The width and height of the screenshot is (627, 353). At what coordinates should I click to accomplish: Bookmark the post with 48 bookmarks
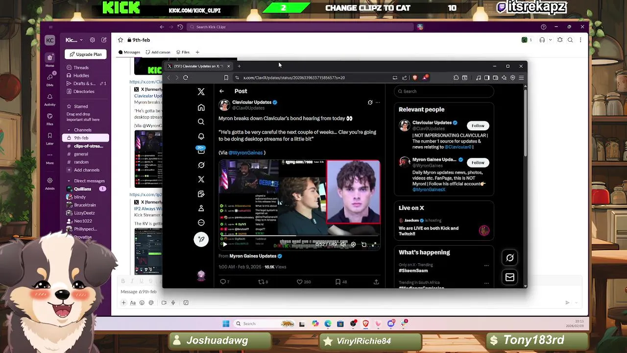pyautogui.click(x=341, y=282)
